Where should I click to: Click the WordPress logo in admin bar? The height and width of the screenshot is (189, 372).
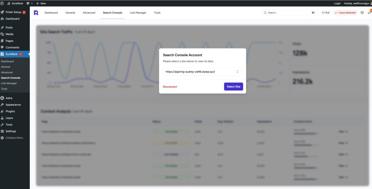coord(3,3)
